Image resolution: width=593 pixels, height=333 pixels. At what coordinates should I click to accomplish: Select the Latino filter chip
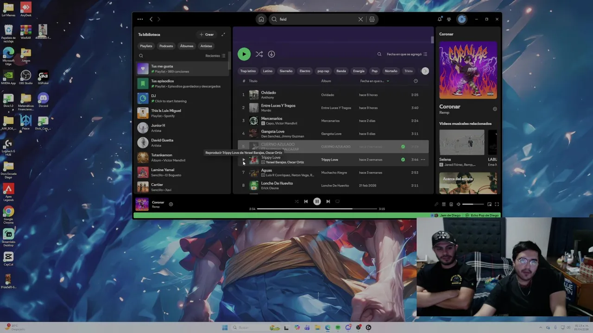268,71
